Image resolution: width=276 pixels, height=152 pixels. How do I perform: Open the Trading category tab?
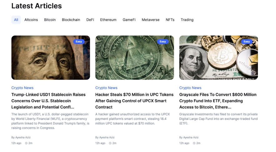pyautogui.click(x=187, y=20)
